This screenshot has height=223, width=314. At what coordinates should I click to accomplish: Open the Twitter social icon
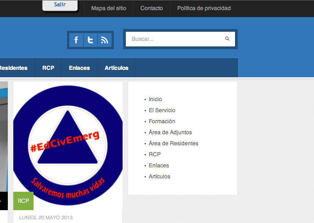coord(90,40)
